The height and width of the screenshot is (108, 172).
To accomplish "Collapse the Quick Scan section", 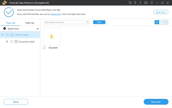I will (38, 29).
